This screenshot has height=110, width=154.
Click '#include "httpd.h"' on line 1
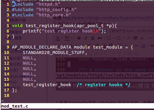point(36,4)
